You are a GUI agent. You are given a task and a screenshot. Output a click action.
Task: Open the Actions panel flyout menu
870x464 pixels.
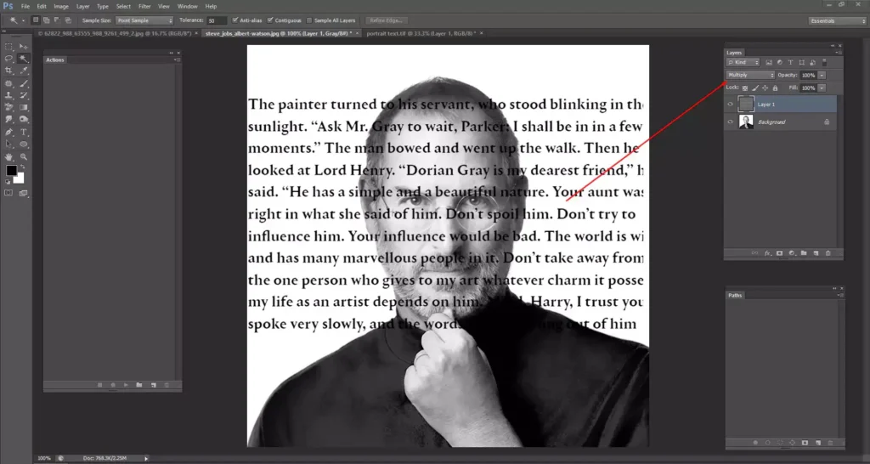[177, 59]
